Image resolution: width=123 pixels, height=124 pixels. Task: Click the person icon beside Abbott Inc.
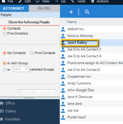pos(63,29)
